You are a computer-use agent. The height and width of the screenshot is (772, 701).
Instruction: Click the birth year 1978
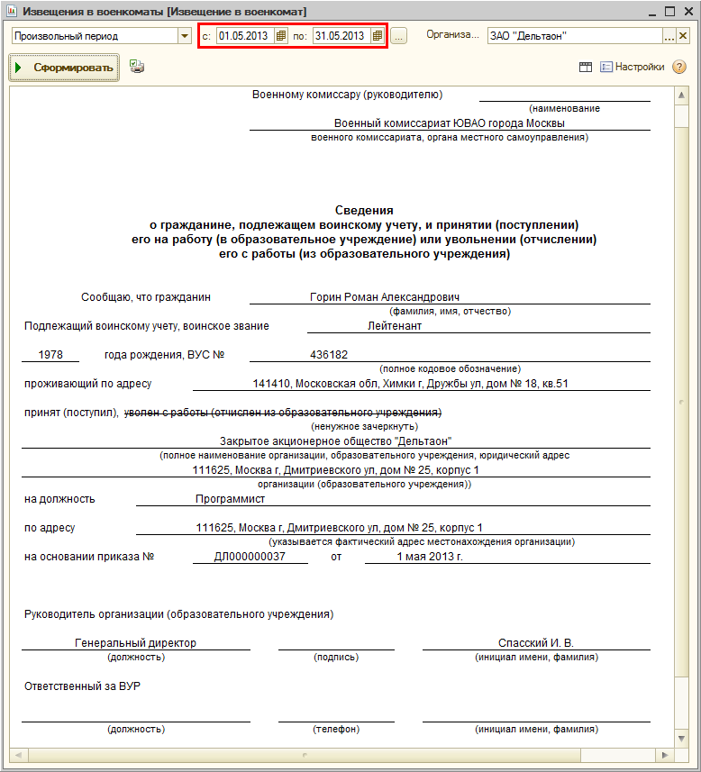click(x=50, y=355)
